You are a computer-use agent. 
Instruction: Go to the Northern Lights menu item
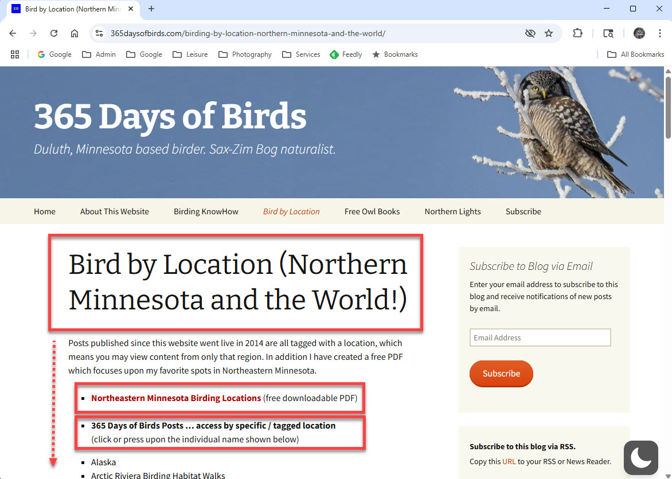pyautogui.click(x=452, y=211)
